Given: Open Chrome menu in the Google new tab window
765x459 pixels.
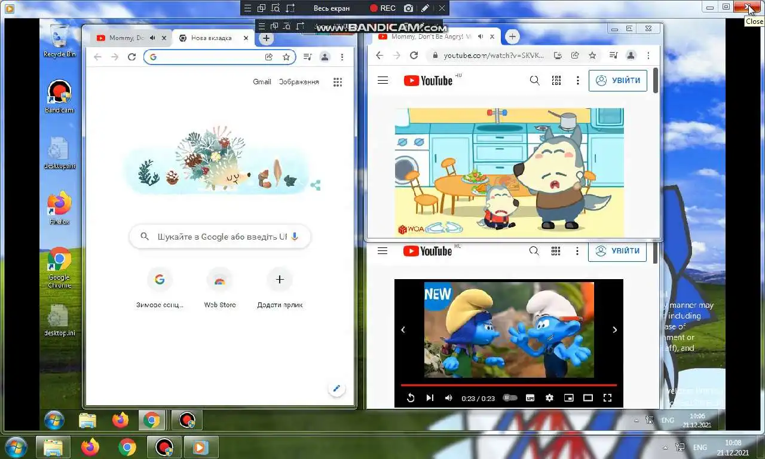Looking at the screenshot, I should click(x=342, y=57).
